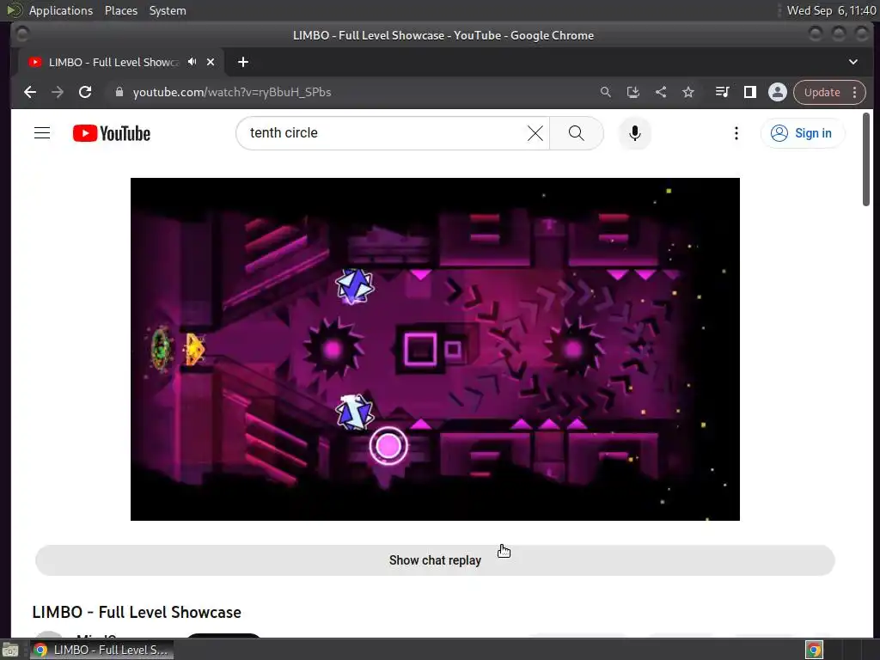
Task: Open Chrome three-dot menu beside Update
Action: [855, 93]
